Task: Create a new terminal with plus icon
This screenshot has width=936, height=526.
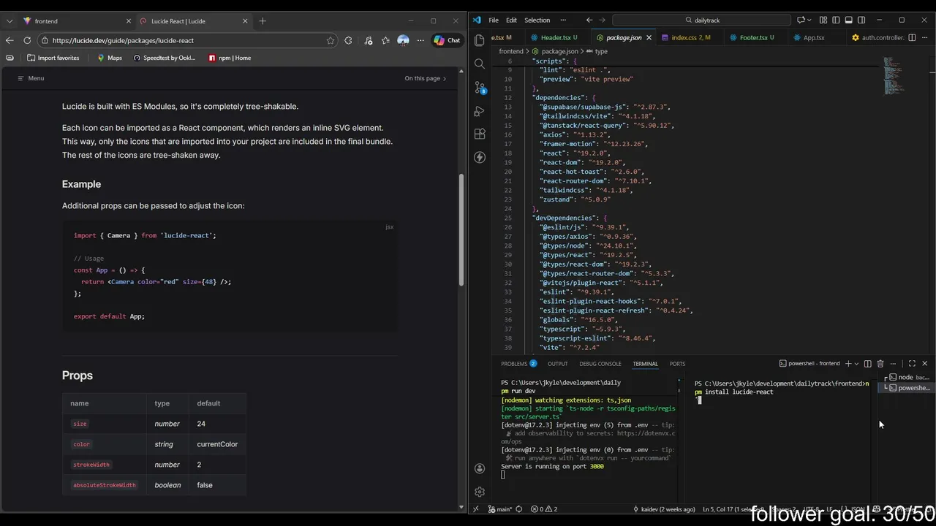Action: 848,363
